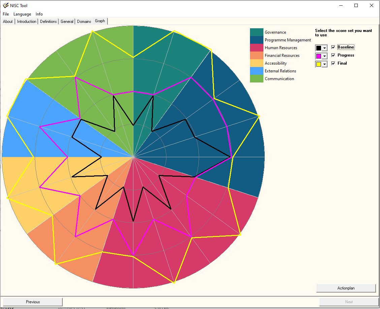The height and width of the screenshot is (309, 380).
Task: Click the Governance legend label
Action: click(x=275, y=32)
